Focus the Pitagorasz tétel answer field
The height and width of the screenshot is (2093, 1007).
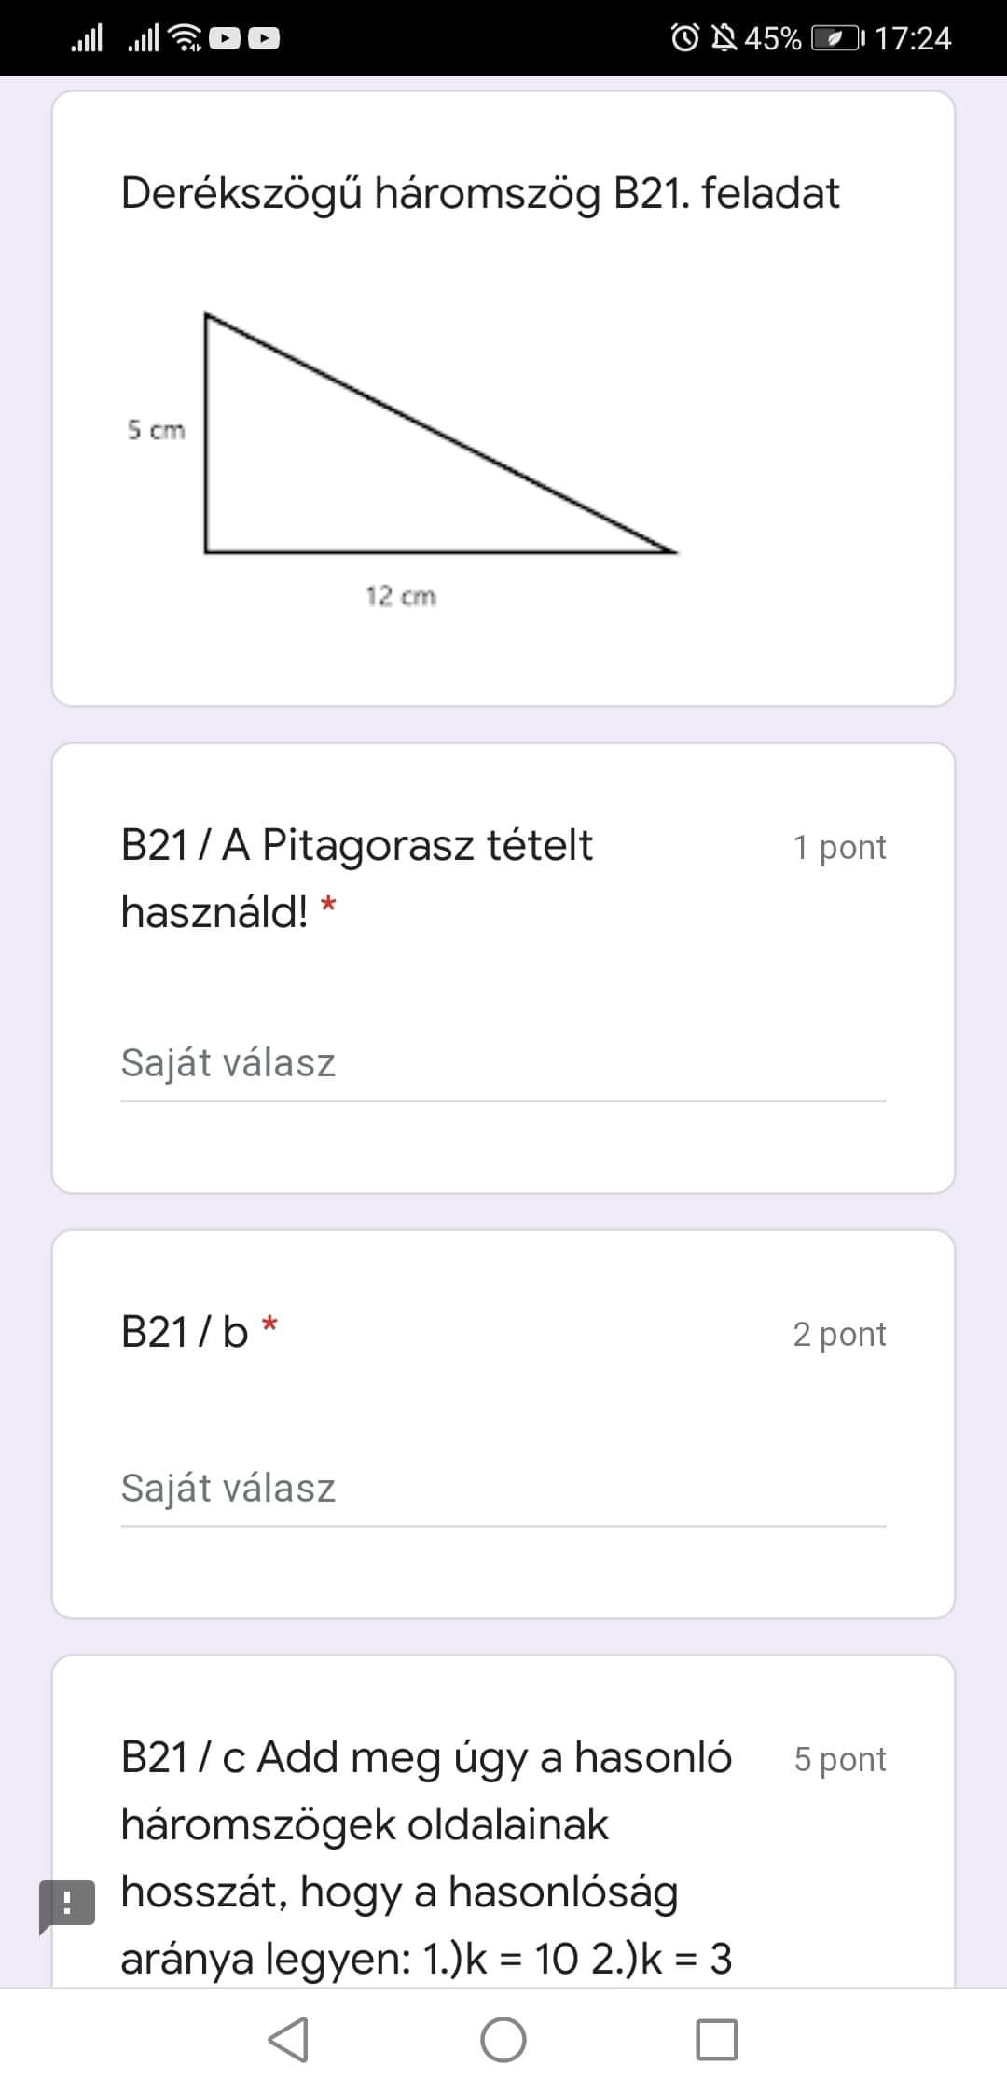[504, 1063]
